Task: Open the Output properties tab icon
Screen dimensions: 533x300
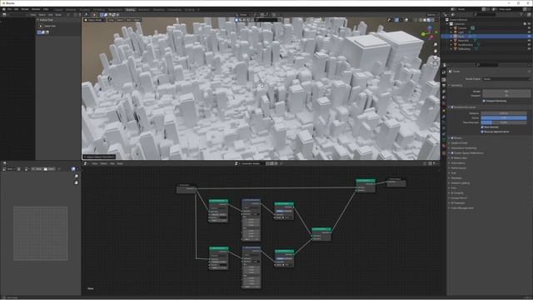Action: (x=444, y=86)
